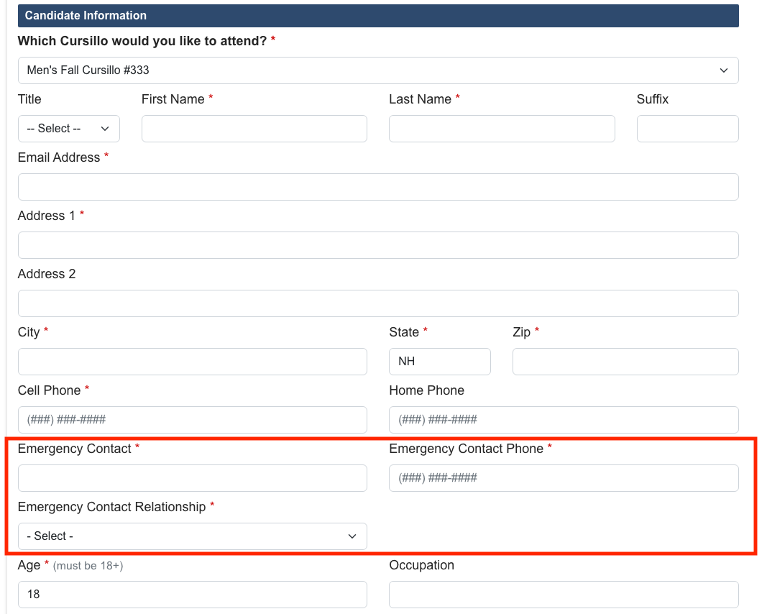Viewport: 767px width, 614px height.
Task: Focus the Occupation input field
Action: tap(564, 595)
